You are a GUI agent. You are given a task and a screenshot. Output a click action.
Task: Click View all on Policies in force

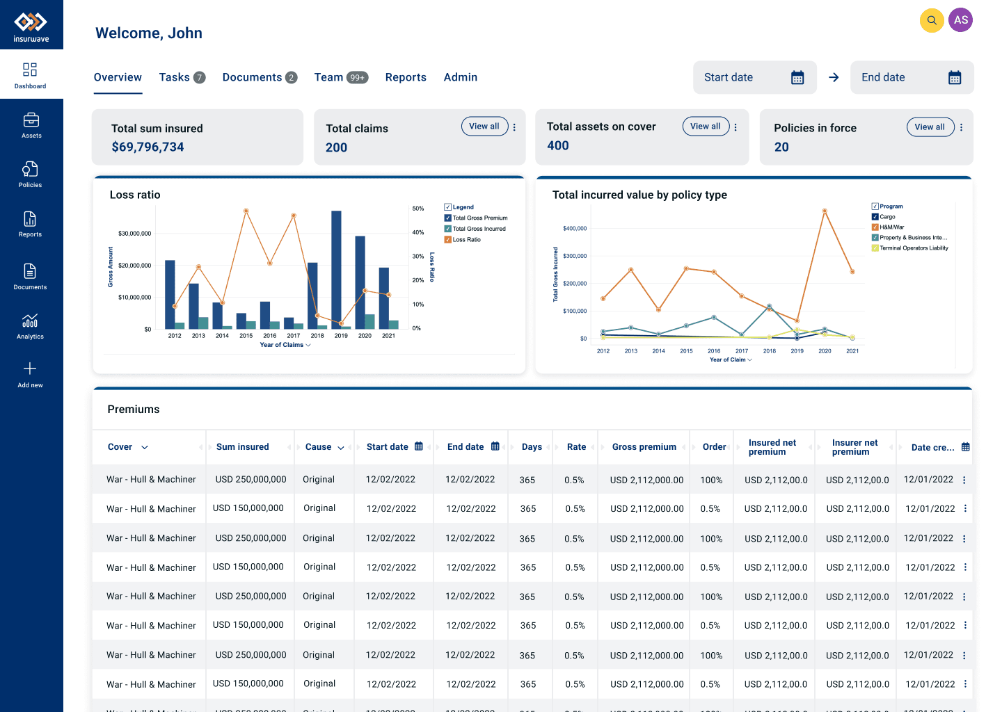point(930,127)
